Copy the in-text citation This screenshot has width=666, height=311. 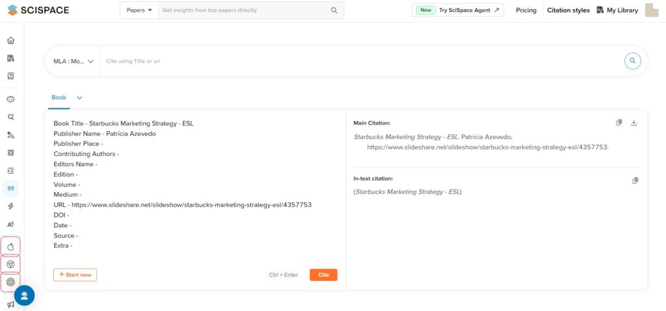(635, 180)
